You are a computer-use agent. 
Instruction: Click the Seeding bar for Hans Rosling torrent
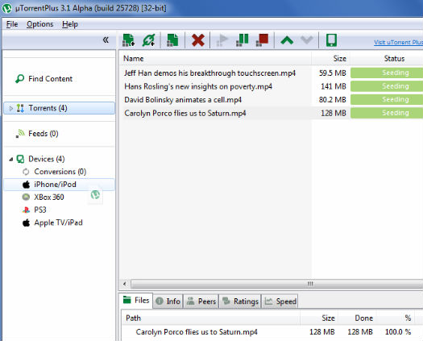(387, 86)
